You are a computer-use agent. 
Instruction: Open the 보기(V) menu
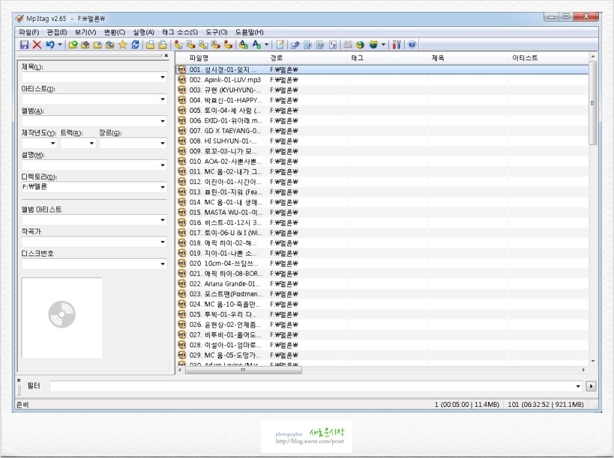click(85, 32)
